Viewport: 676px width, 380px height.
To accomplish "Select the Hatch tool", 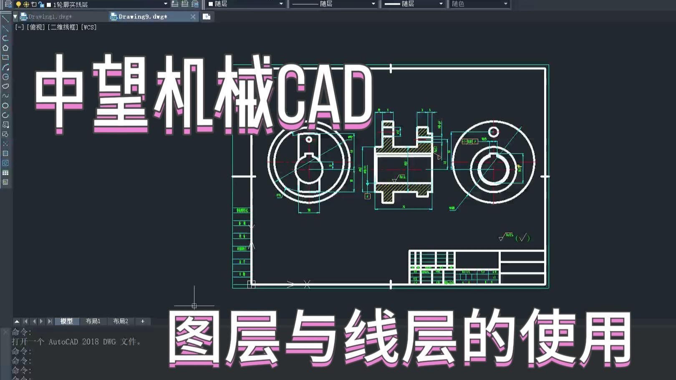I will [x=5, y=154].
